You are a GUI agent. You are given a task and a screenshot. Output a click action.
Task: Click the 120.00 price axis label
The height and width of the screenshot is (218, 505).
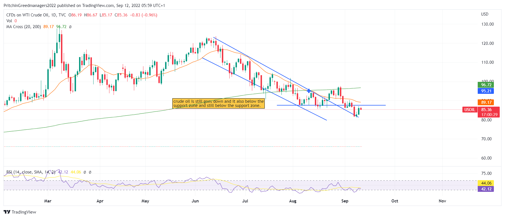tap(487, 43)
